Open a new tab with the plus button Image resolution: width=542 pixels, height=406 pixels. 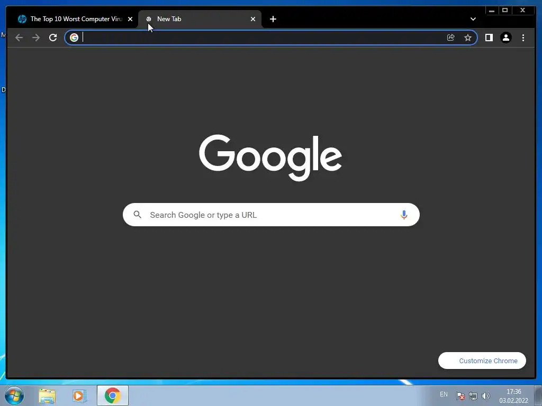pos(273,19)
